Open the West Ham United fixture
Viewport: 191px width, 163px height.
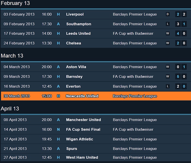[82, 158]
